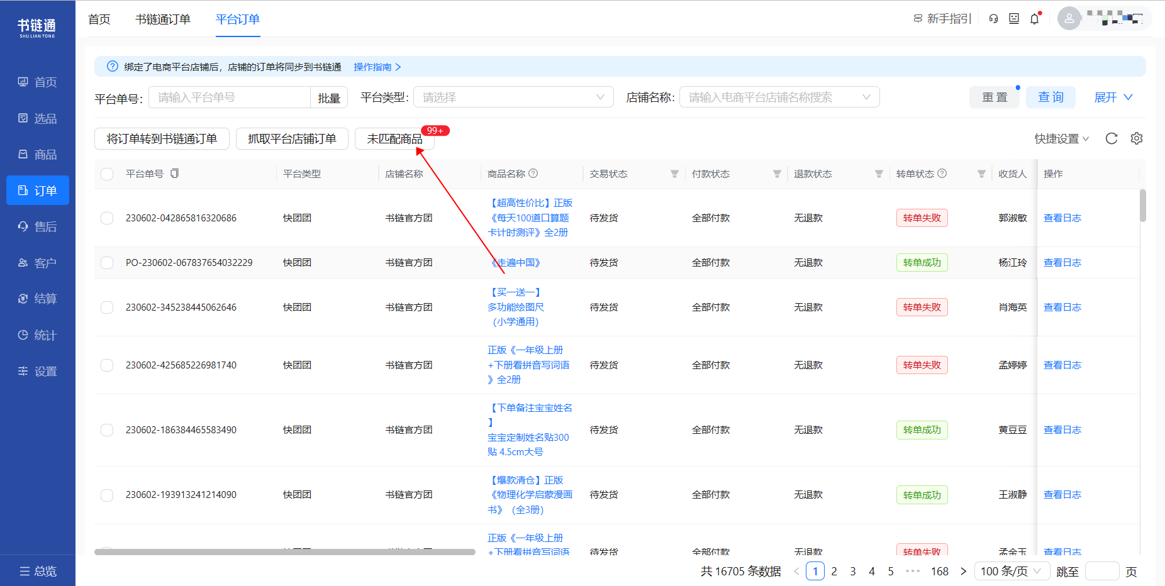Check the row for order 230602-193913241214090
The image size is (1165, 586).
tap(107, 495)
